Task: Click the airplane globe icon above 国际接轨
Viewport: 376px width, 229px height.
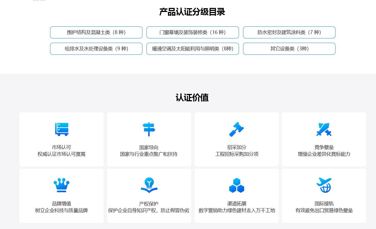Action: pyautogui.click(x=324, y=185)
